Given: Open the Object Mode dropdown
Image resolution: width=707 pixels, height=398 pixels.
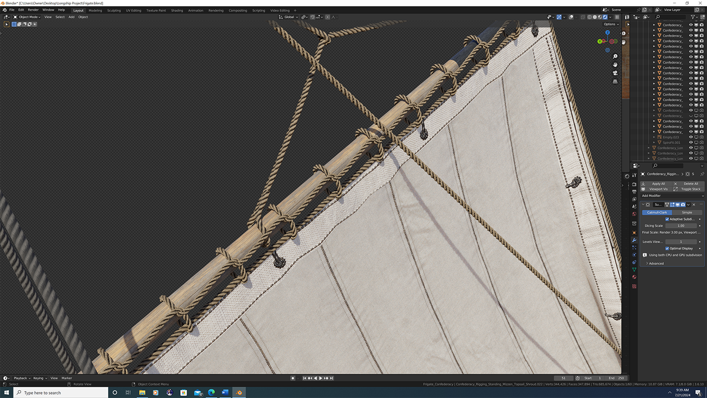Looking at the screenshot, I should click(27, 17).
